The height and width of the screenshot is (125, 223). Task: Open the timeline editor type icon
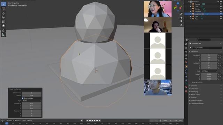tap(3, 120)
